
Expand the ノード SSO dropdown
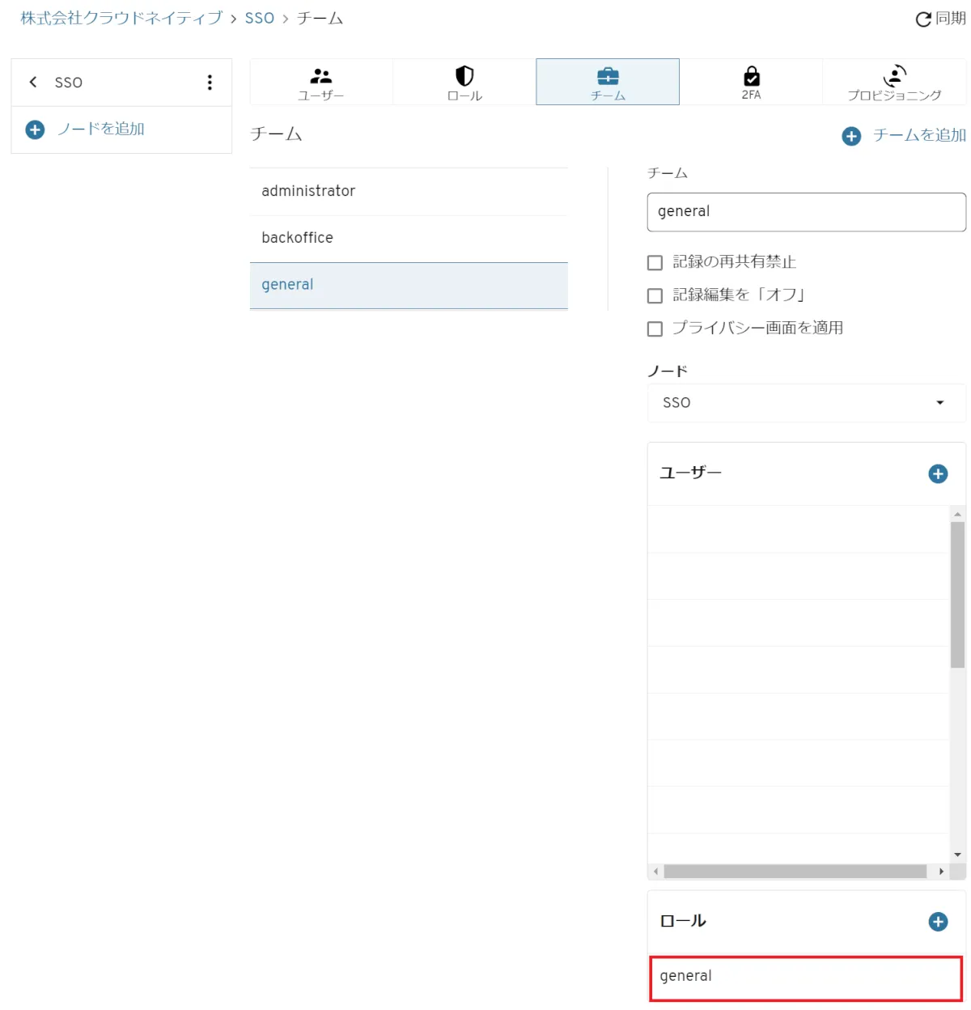point(806,403)
